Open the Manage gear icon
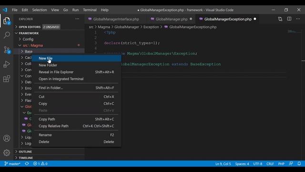This screenshot has height=172, width=305. tap(7, 152)
